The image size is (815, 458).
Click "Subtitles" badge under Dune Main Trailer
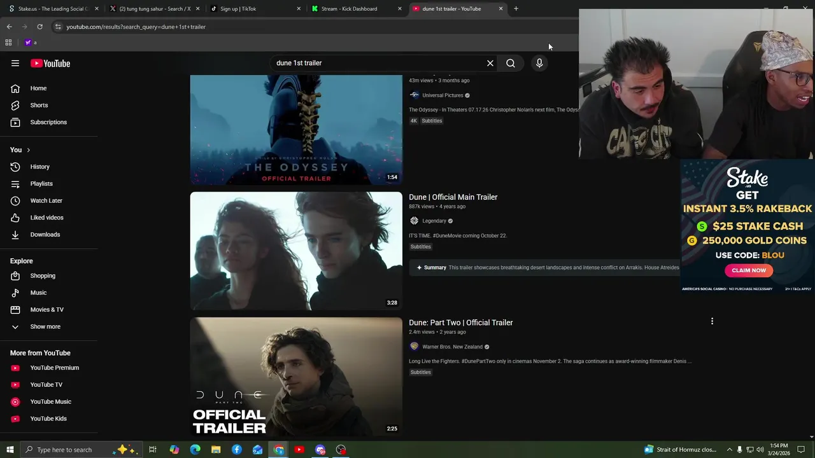coord(420,247)
